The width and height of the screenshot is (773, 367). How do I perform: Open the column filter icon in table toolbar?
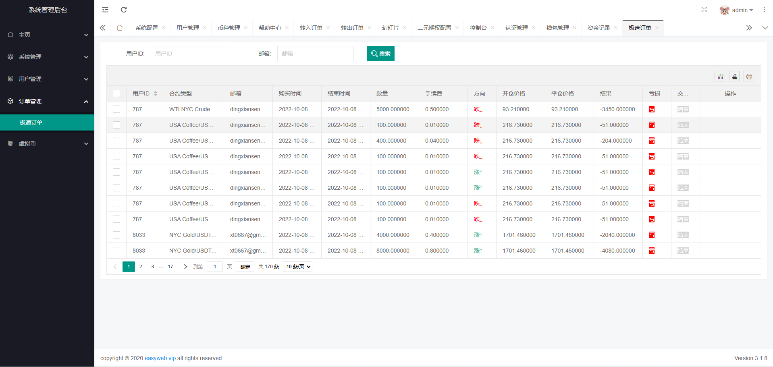pos(720,77)
